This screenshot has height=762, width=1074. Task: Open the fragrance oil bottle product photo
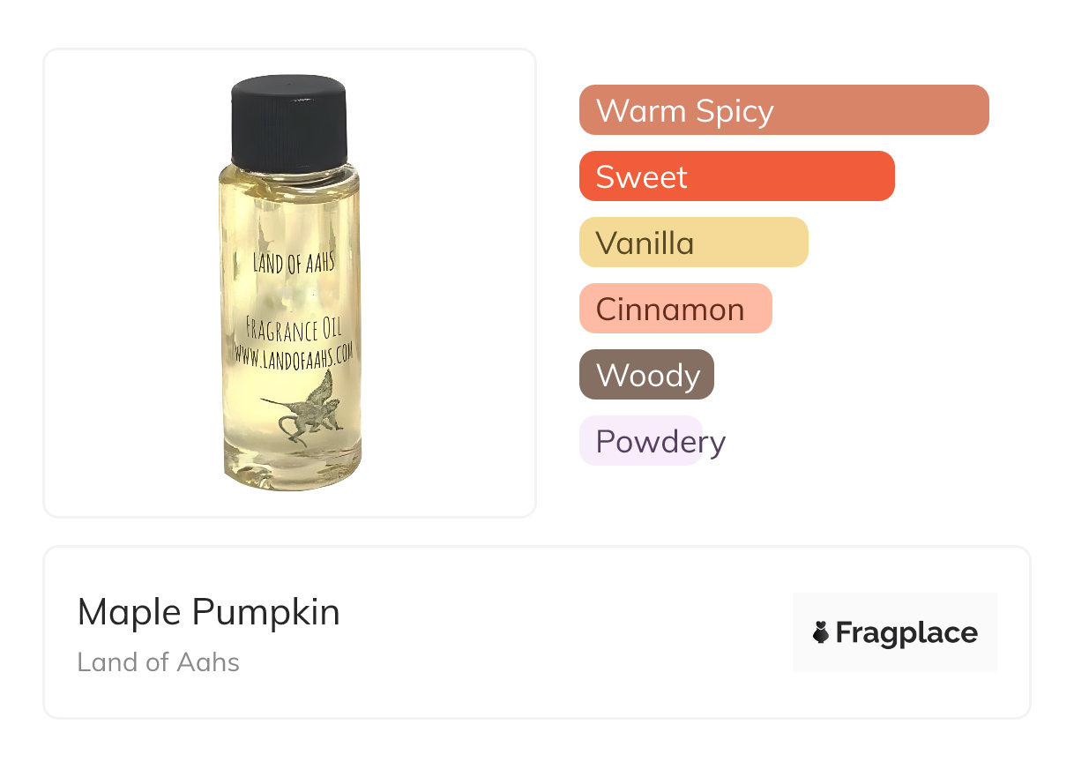point(289,282)
